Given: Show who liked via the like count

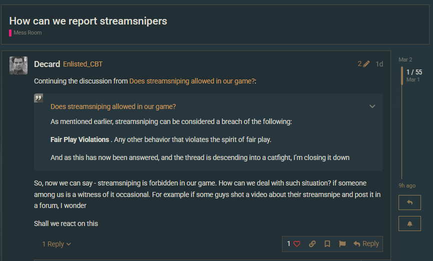Looking at the screenshot, I should pos(288,244).
